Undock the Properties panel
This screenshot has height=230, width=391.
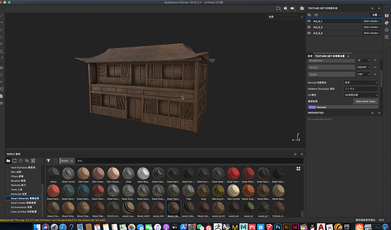(372, 113)
